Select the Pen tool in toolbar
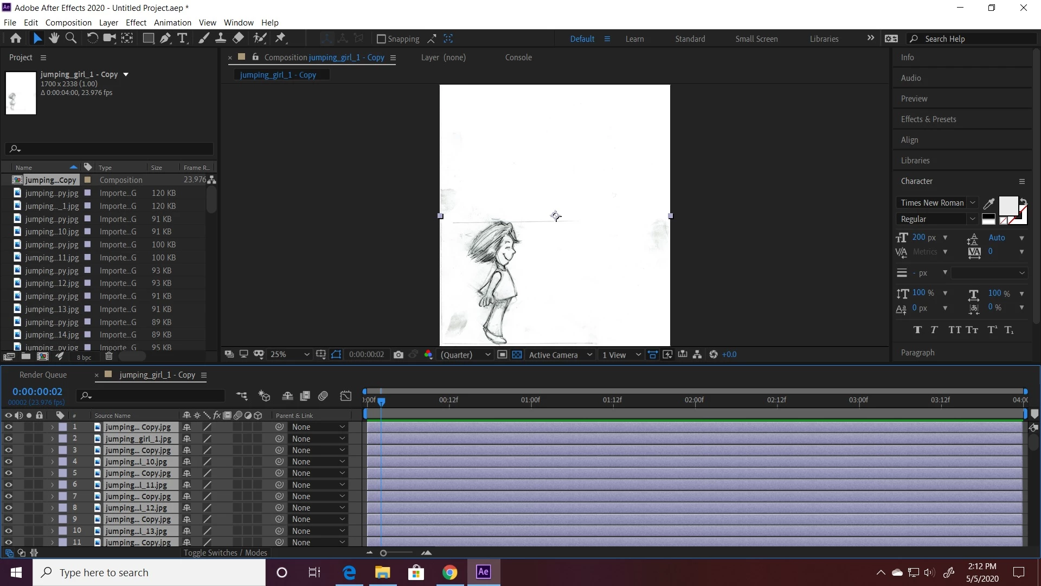The height and width of the screenshot is (586, 1041). (x=165, y=39)
